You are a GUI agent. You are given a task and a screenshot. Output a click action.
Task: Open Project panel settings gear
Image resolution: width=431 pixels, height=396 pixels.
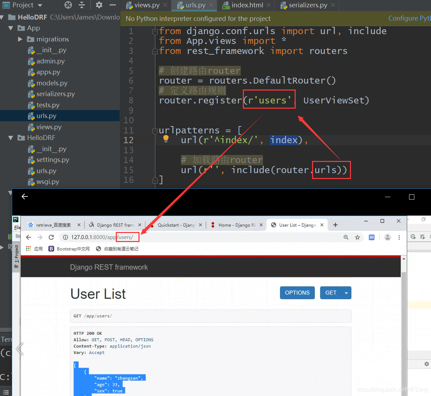99,5
